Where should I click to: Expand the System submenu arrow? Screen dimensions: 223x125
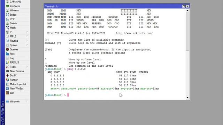point(27,45)
